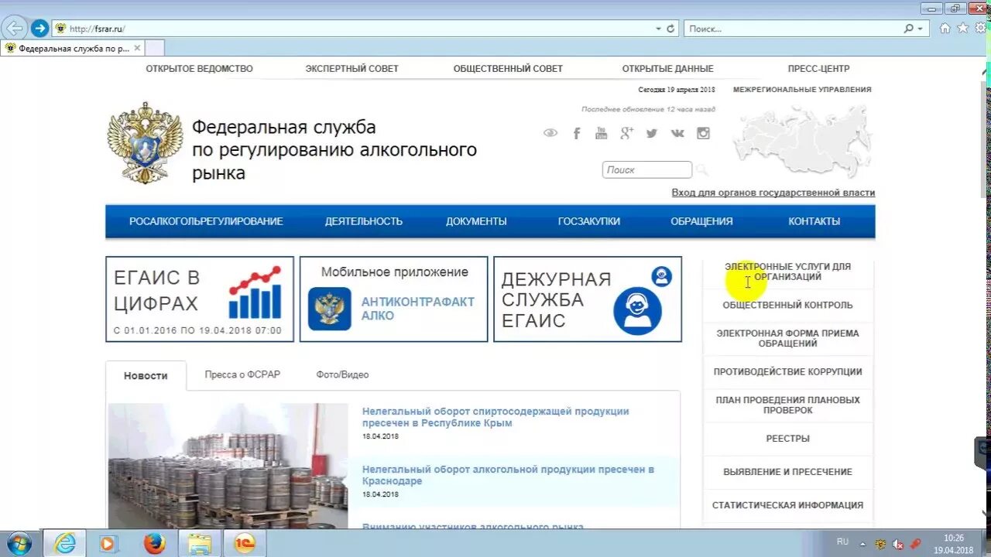Open the Google Plus social icon
The width and height of the screenshot is (991, 557).
tap(626, 133)
